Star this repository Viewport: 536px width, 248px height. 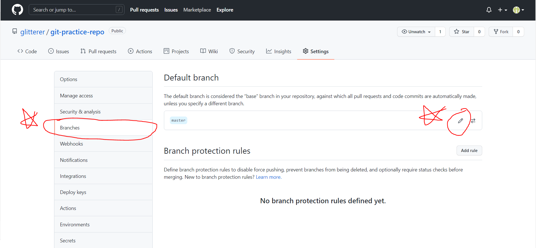click(x=462, y=32)
